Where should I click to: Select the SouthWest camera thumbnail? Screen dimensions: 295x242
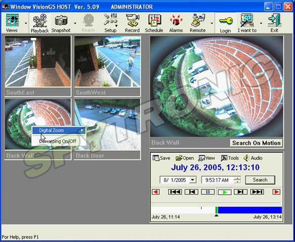click(108, 62)
